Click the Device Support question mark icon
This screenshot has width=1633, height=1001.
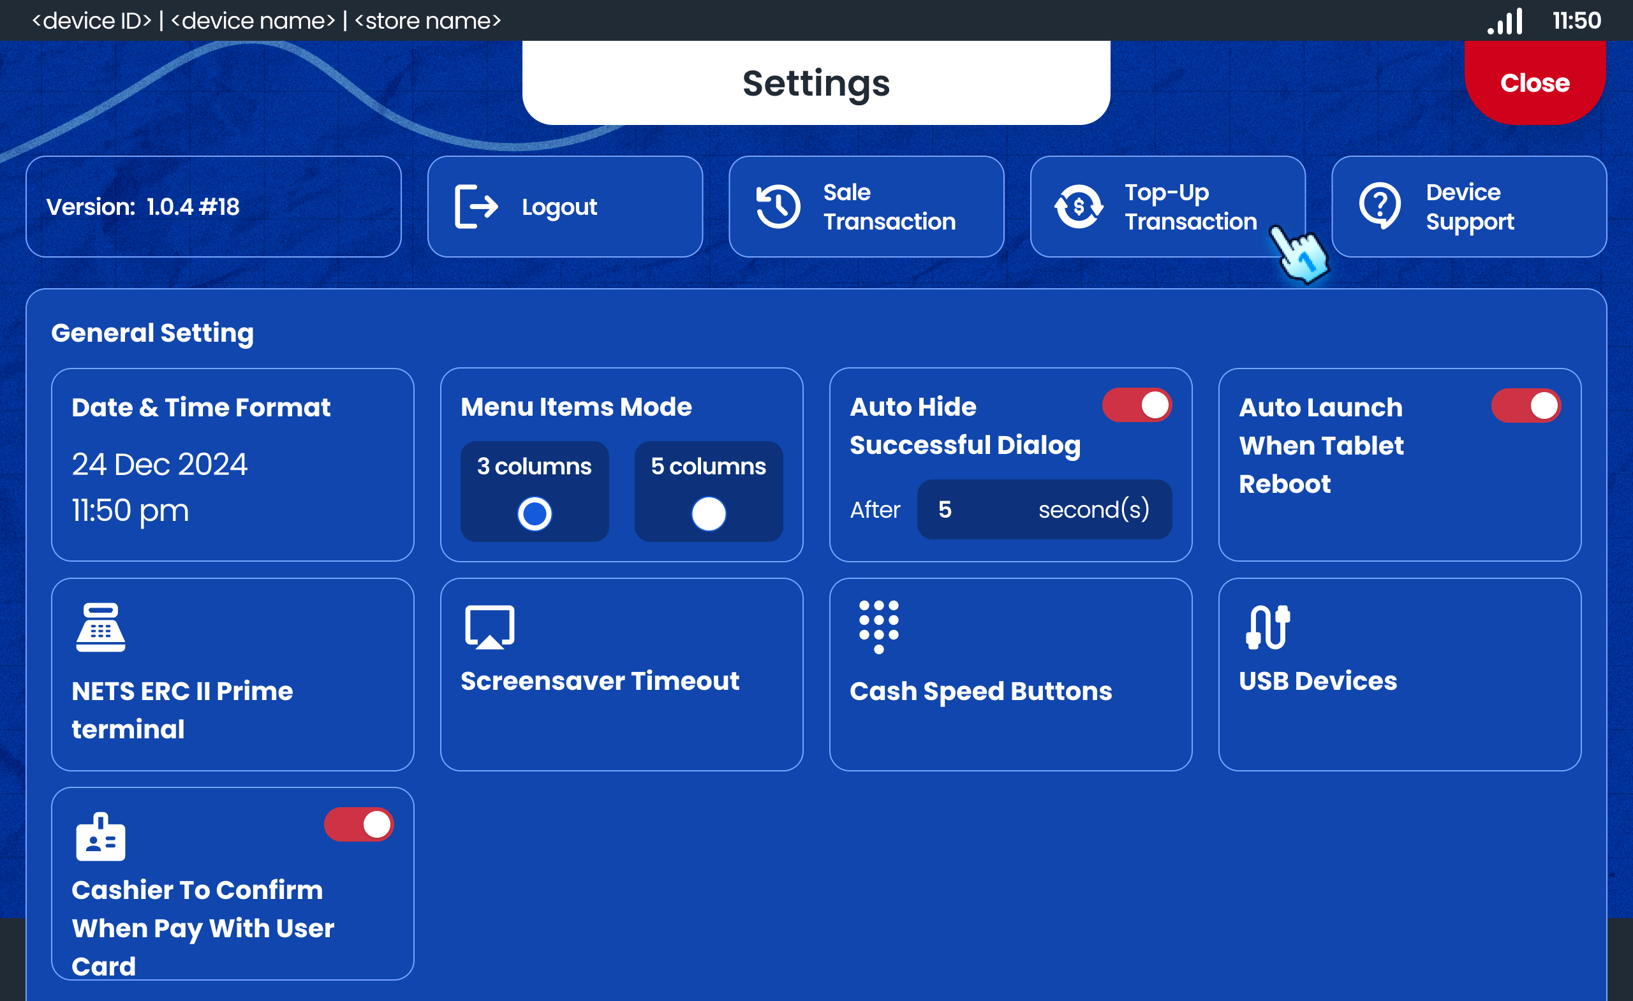coord(1380,207)
